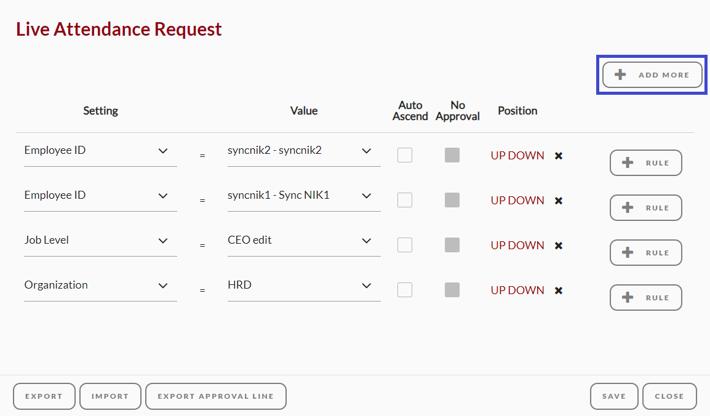Check No Approval for syncnik1 row
This screenshot has height=416, width=710.
(x=452, y=200)
